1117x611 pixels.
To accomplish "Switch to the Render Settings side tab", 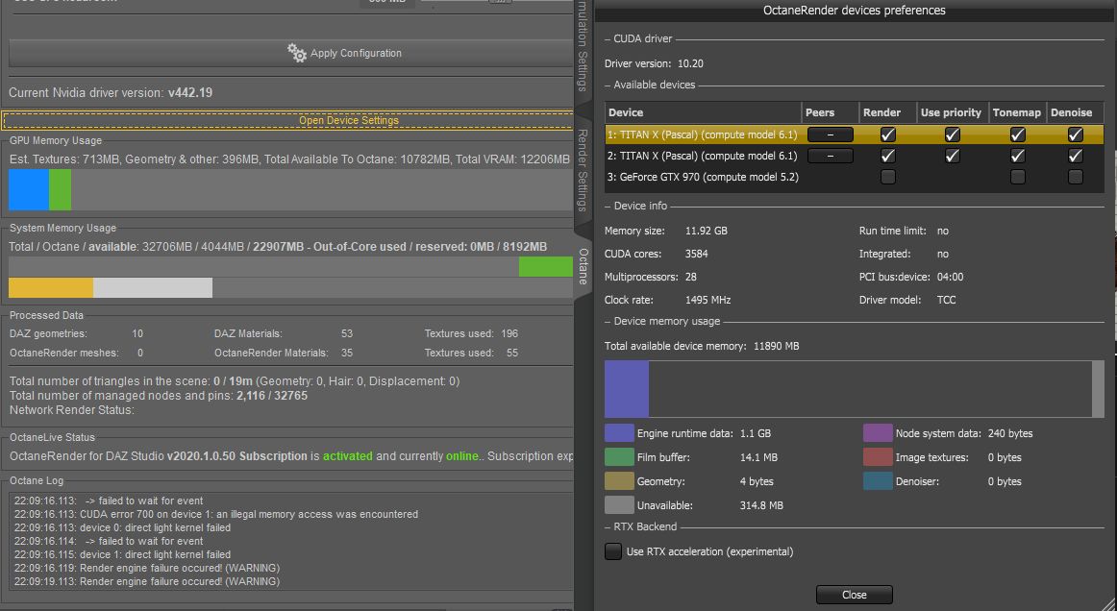I will (583, 171).
